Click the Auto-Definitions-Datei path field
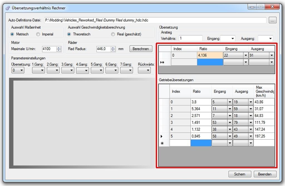 155,20
